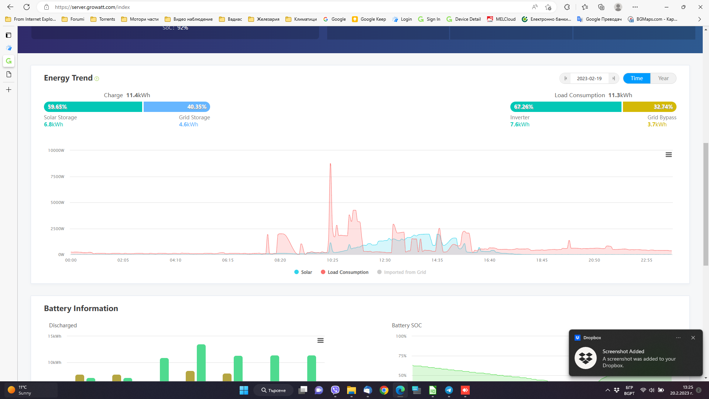The width and height of the screenshot is (709, 399).
Task: Expand the bookmarks bar overflow chevron
Action: click(x=699, y=19)
